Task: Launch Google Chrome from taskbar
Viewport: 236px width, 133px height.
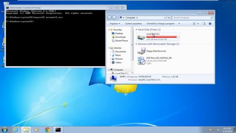Action: (48, 130)
